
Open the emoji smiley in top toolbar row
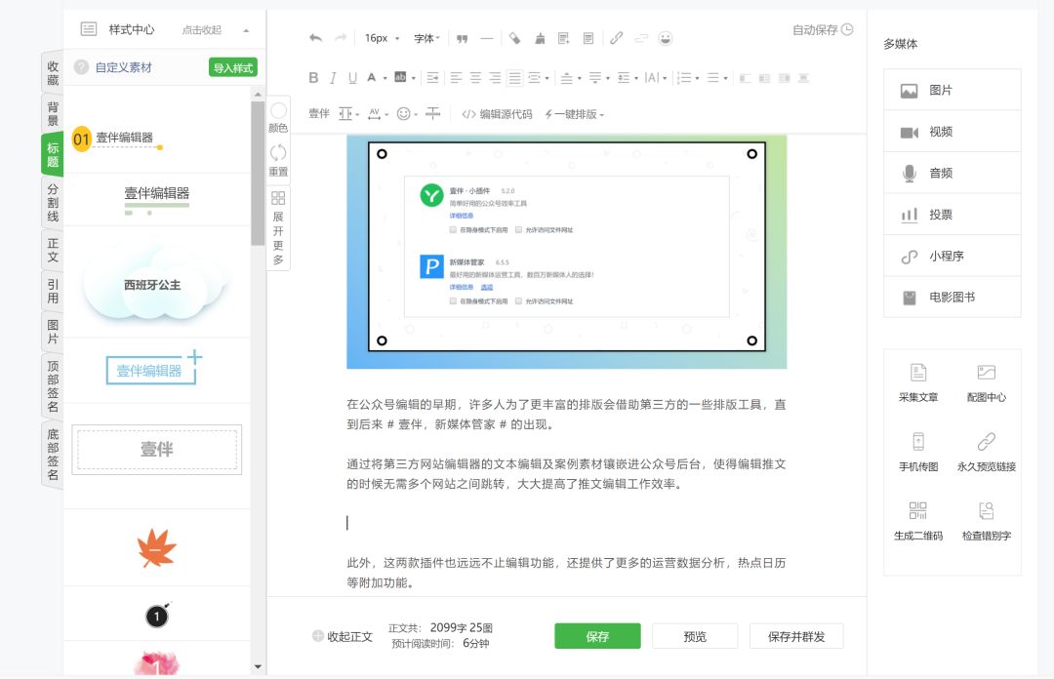pyautogui.click(x=665, y=38)
